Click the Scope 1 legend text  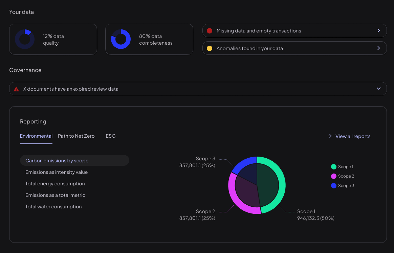346,167
